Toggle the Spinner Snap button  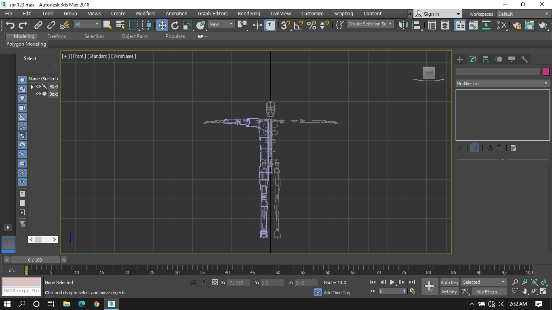(324, 25)
